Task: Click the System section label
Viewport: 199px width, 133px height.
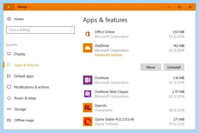Action: point(12,45)
